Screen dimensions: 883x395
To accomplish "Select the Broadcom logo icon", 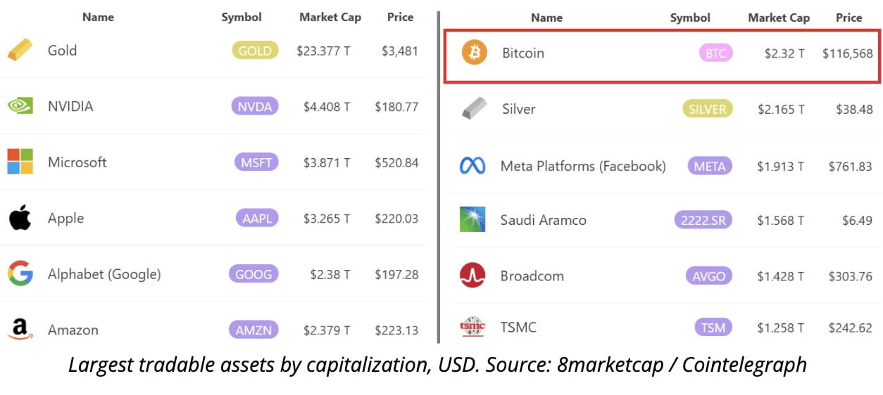I will tap(472, 276).
